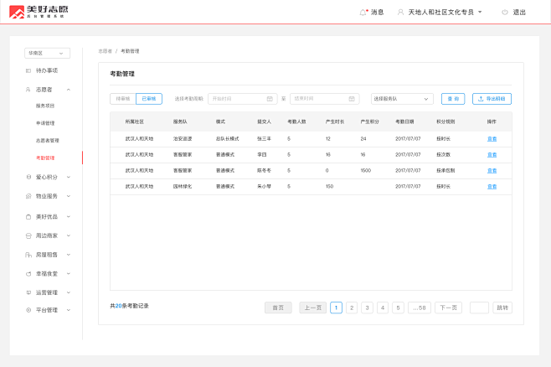Click the 周边商家 sidebar icon

tap(28, 235)
